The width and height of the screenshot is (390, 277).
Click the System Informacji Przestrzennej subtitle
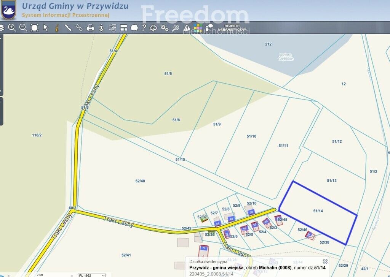coord(66,15)
